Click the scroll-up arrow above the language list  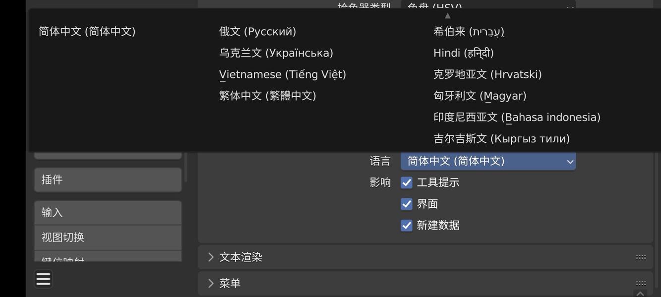[x=447, y=15]
